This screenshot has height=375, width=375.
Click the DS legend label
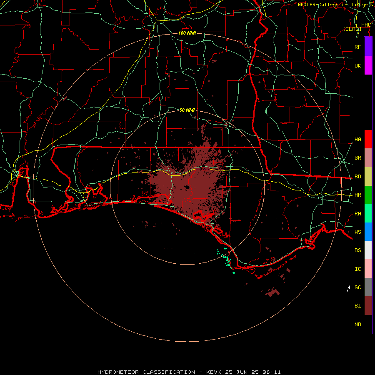click(x=357, y=250)
